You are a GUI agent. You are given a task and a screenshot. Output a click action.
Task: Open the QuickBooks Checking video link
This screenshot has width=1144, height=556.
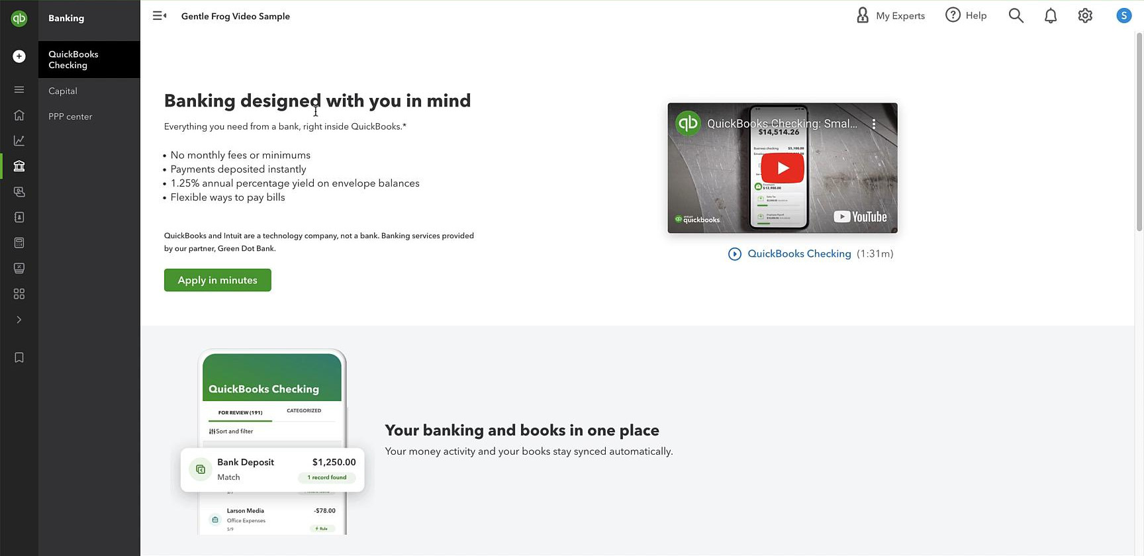[x=799, y=254]
